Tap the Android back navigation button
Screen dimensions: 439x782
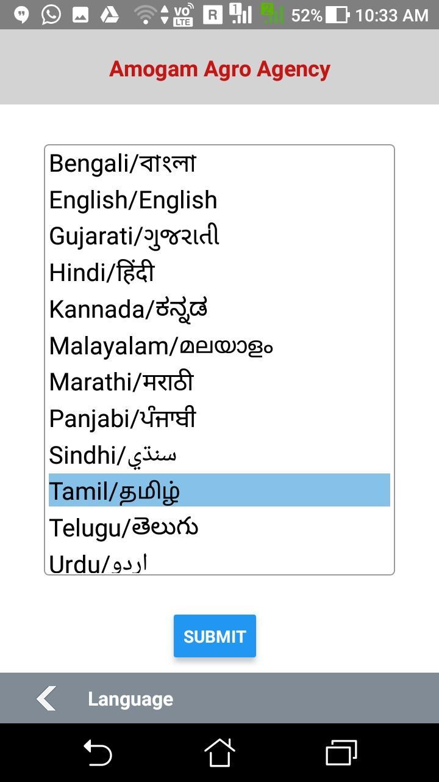(98, 752)
